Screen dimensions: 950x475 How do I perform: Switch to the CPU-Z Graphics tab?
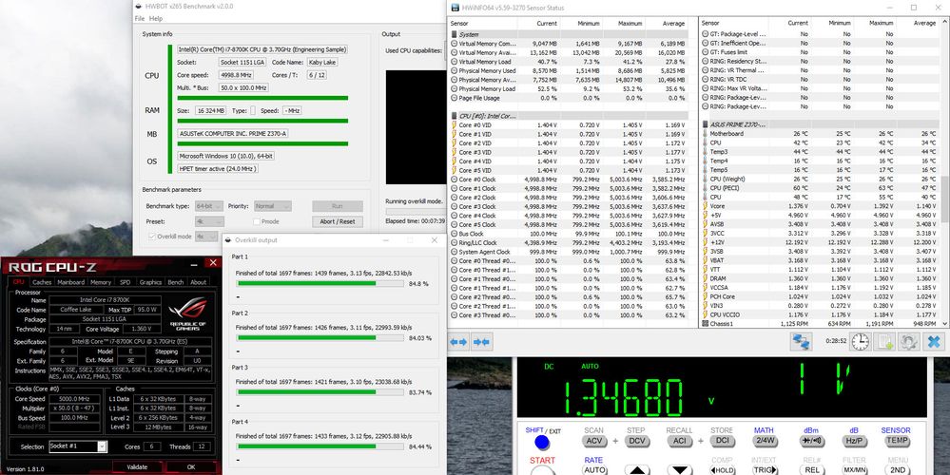click(x=150, y=282)
